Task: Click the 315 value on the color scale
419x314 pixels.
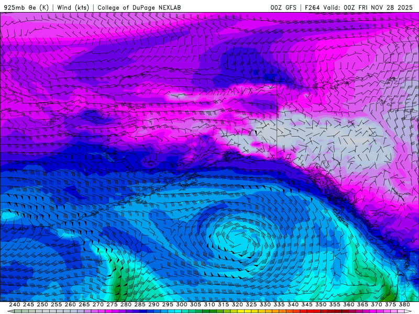Action: [x=223, y=305]
